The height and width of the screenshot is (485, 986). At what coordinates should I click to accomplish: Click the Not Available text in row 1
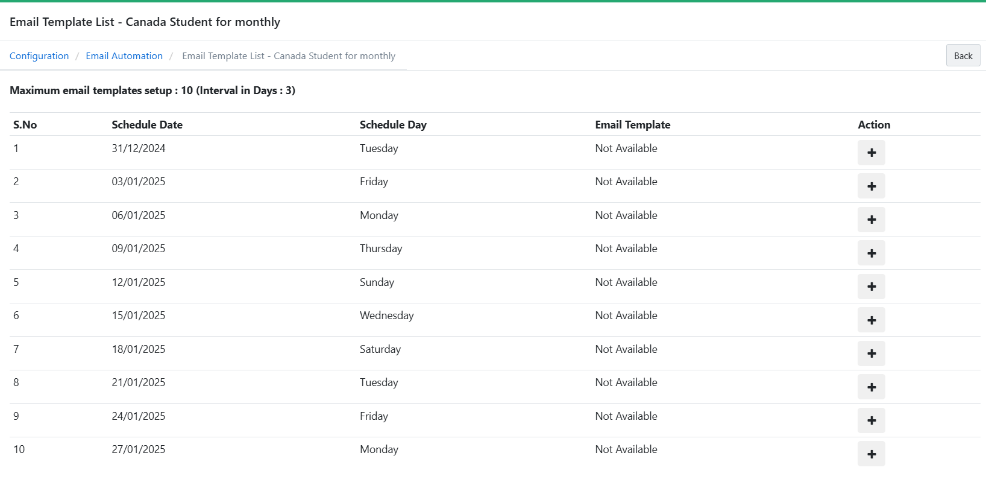[x=626, y=148]
